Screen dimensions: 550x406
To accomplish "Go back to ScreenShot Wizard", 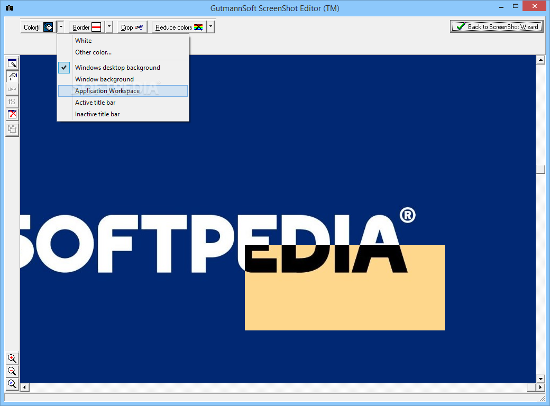I will (497, 26).
